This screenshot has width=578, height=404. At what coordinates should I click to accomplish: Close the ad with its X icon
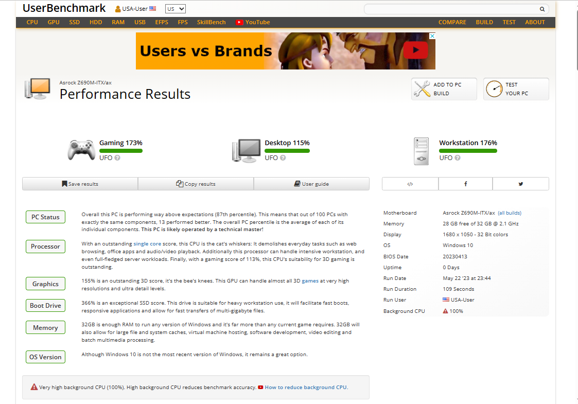pos(432,36)
